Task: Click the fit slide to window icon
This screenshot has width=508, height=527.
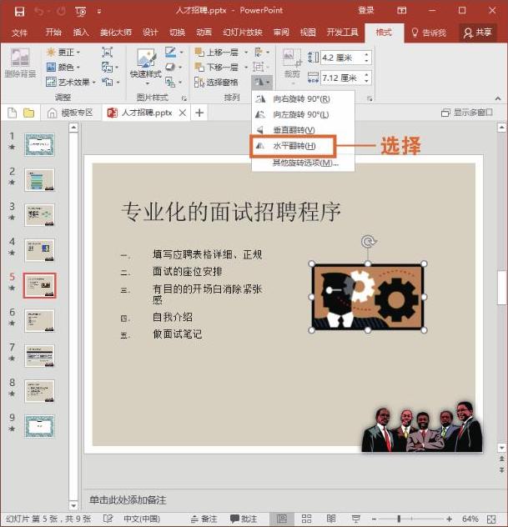Action: [x=491, y=519]
